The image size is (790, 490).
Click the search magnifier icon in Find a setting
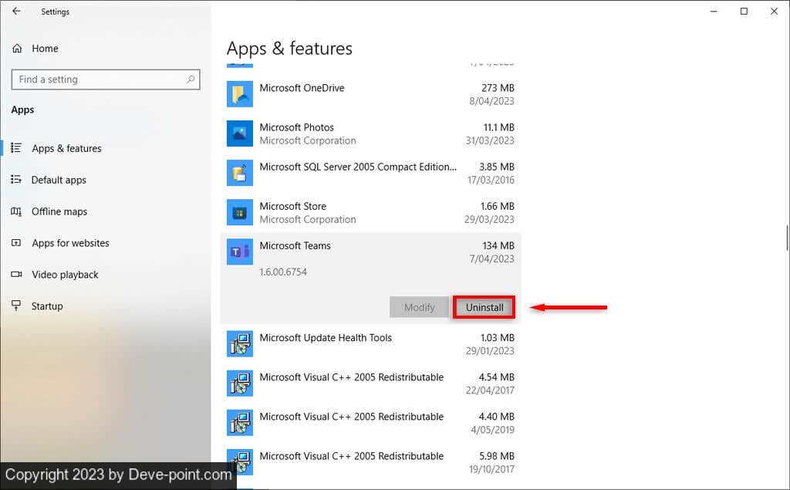pos(191,79)
